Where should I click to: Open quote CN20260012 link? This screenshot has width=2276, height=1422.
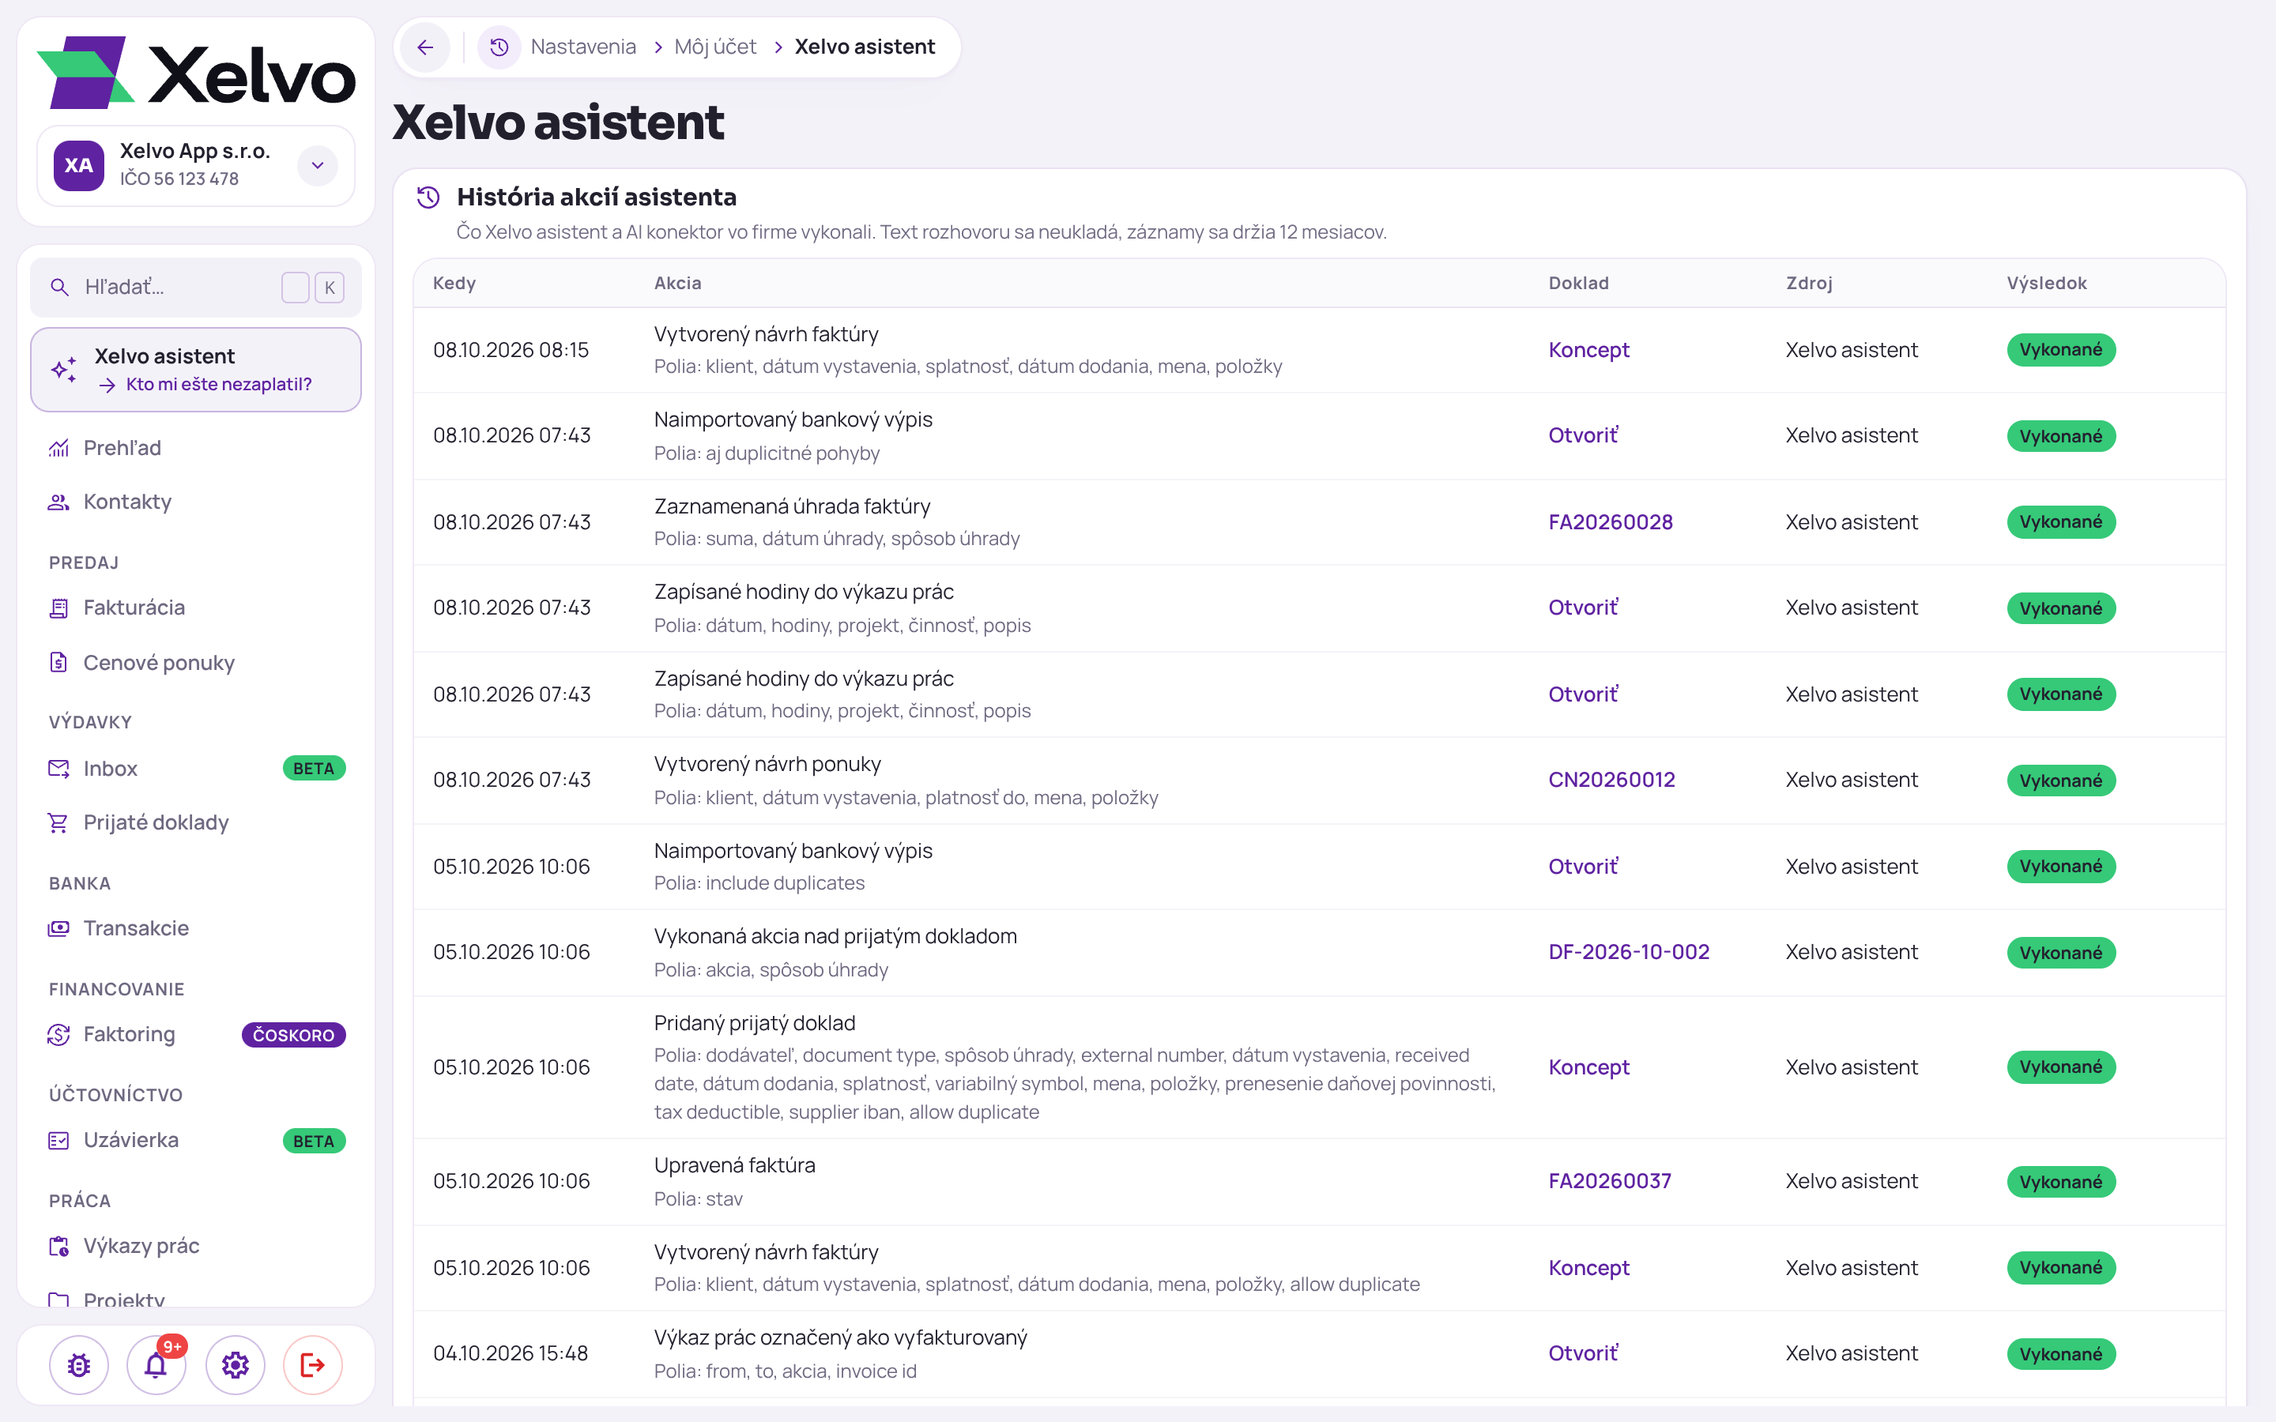point(1611,780)
